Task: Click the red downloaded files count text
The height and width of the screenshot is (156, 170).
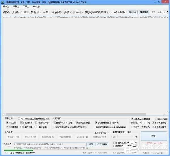Action: [154, 143]
